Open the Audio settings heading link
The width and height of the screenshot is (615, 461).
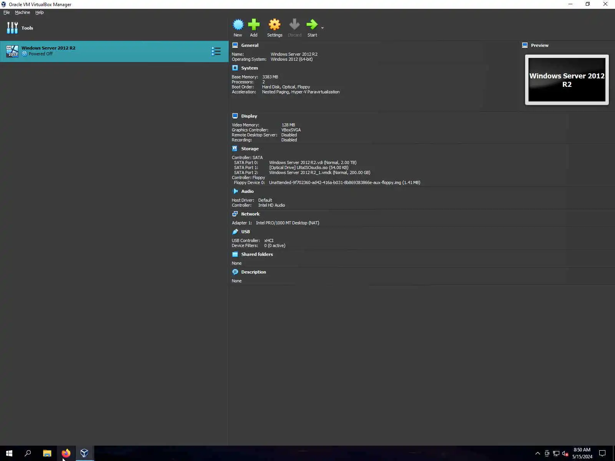coord(248,191)
